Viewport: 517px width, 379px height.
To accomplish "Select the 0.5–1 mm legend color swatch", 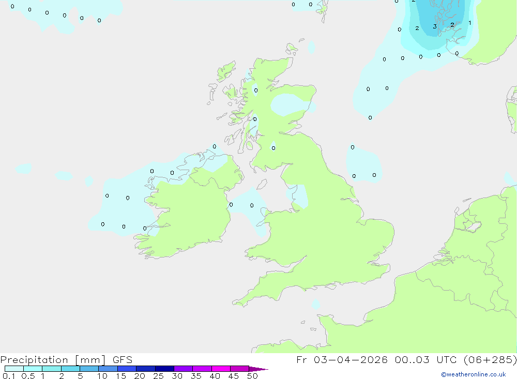I will (33, 369).
